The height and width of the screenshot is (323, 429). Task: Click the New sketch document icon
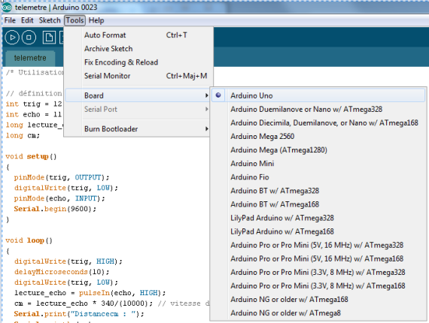[49, 38]
